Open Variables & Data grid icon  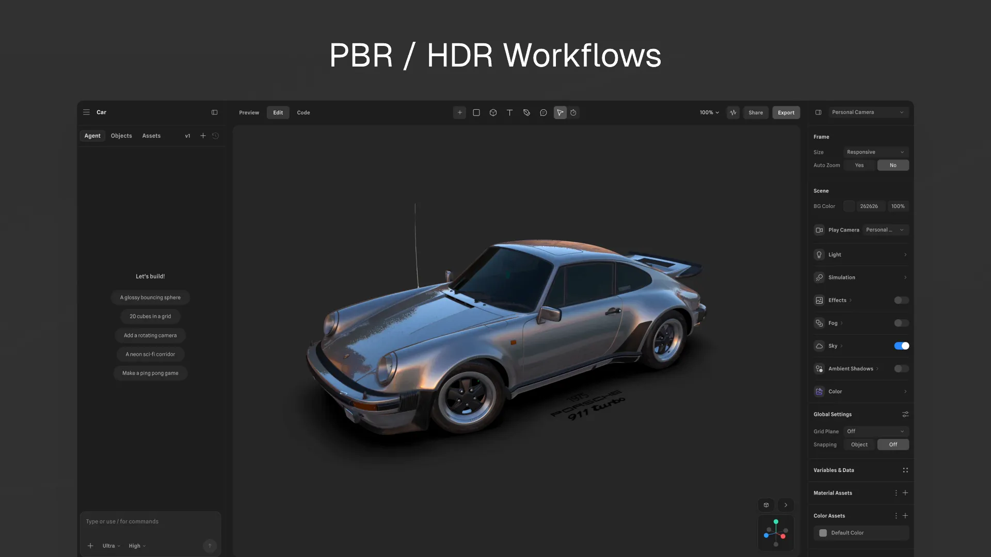coord(905,470)
